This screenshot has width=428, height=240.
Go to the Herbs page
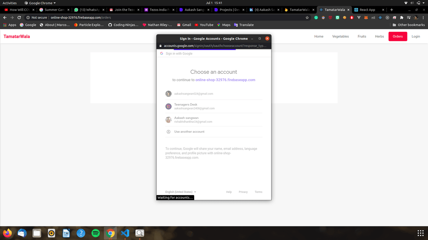pos(379,36)
